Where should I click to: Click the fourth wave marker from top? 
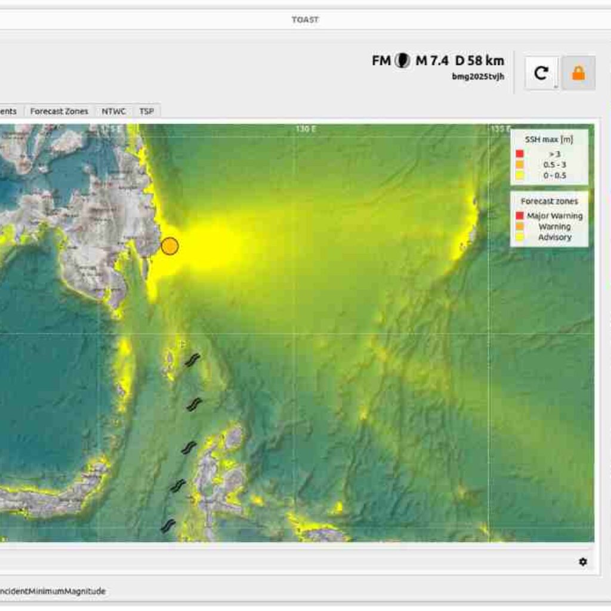click(x=178, y=486)
